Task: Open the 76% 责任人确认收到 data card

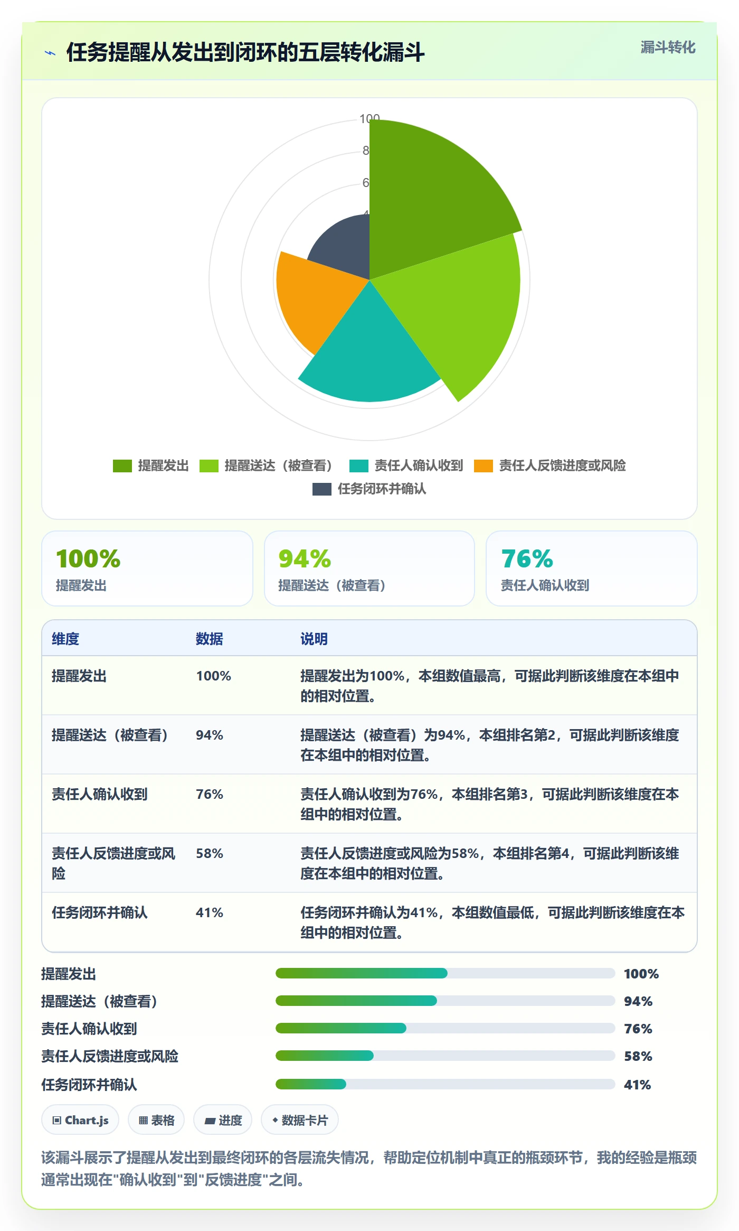Action: (592, 568)
